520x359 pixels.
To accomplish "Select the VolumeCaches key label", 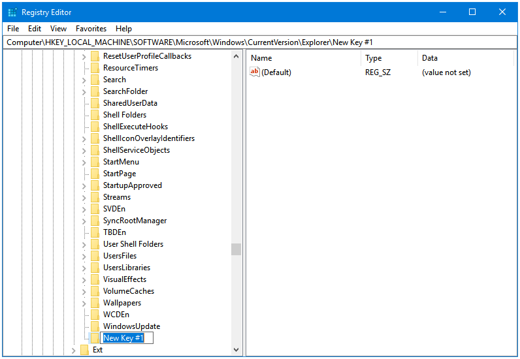I will click(129, 291).
